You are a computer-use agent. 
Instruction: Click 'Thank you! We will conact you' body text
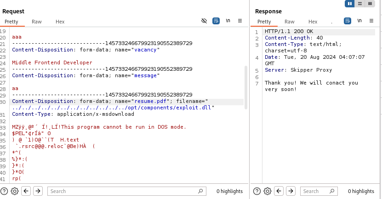(311, 83)
